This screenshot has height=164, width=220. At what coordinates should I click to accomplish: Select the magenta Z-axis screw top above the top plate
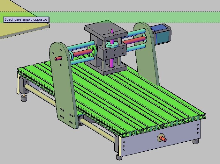coord(112,31)
